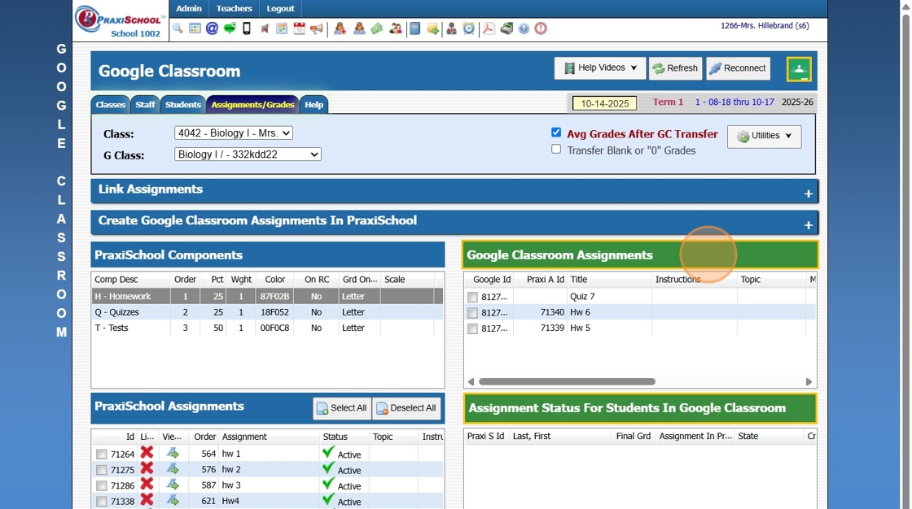The height and width of the screenshot is (509, 912).
Task: Open the Admin menu
Action: pyautogui.click(x=189, y=8)
